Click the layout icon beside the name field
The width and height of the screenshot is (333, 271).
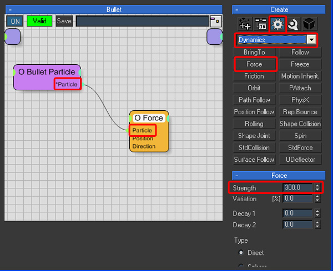[x=216, y=21]
